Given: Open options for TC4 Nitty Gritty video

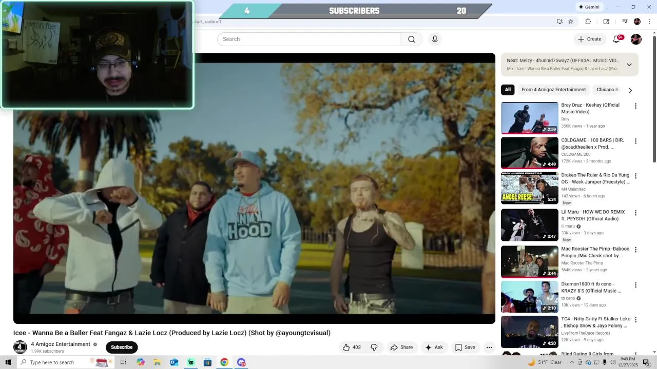Looking at the screenshot, I should coord(635,320).
